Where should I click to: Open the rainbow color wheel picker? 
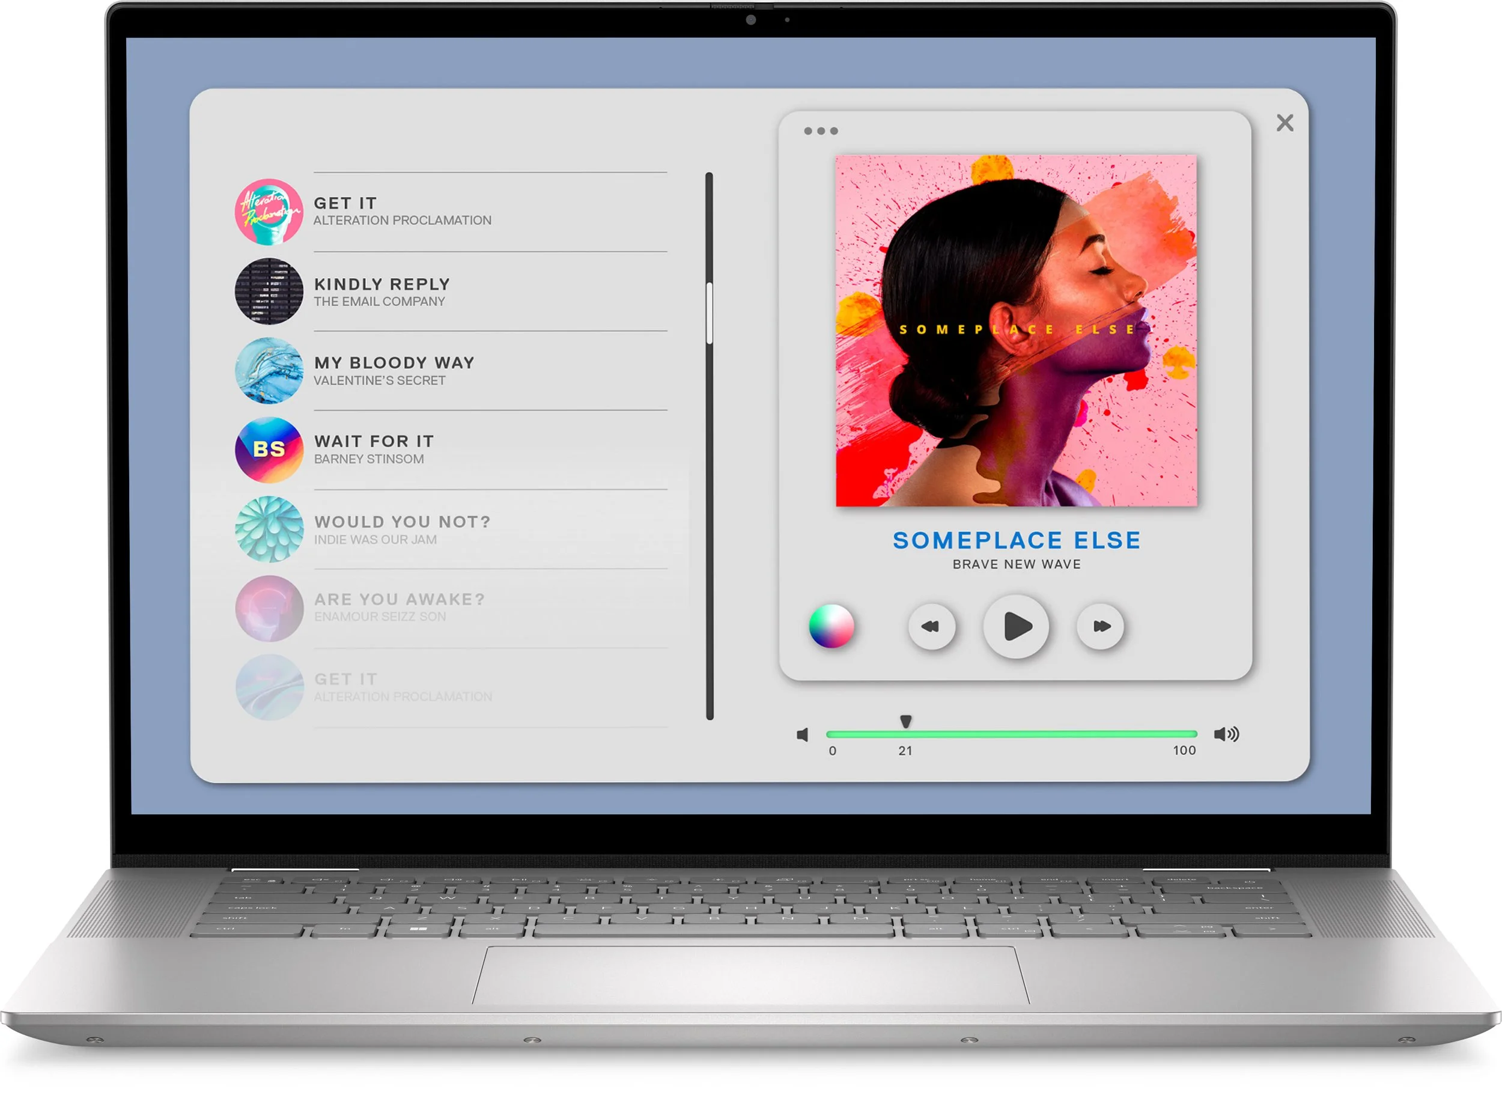832,627
